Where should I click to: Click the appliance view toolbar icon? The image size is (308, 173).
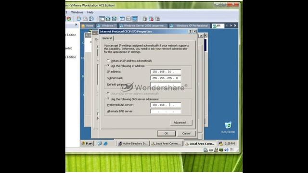coord(128,19)
